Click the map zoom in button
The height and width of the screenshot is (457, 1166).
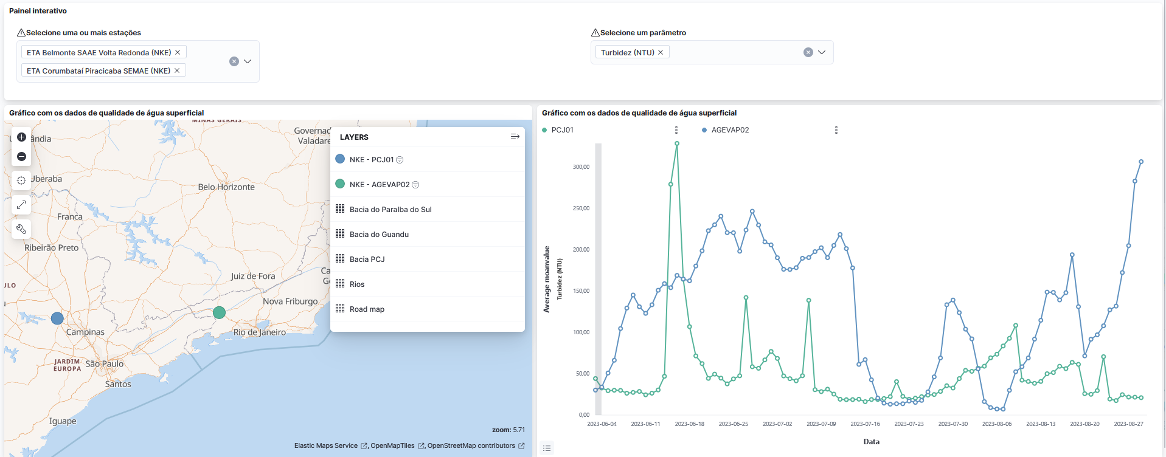21,137
